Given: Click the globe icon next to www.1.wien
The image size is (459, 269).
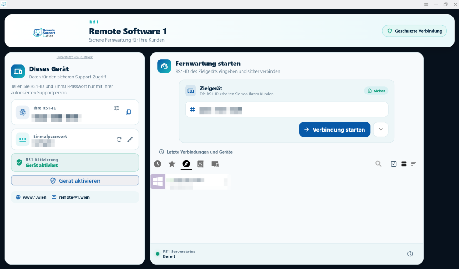Looking at the screenshot, I should (x=18, y=197).
